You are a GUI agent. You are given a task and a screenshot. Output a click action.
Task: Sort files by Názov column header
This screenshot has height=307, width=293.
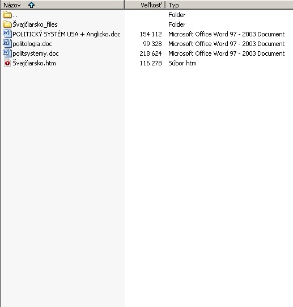[62, 5]
